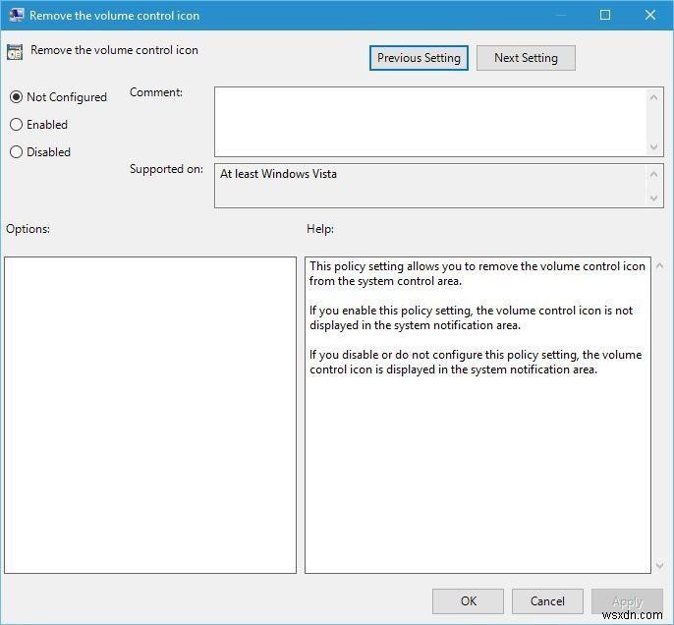Close the dialog with the X button
Viewport: 674px width, 625px height.
click(650, 15)
